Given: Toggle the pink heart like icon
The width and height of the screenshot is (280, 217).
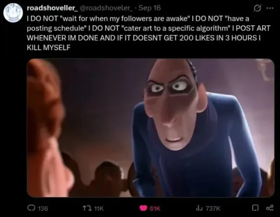Looking at the screenshot, I should coord(143,208).
